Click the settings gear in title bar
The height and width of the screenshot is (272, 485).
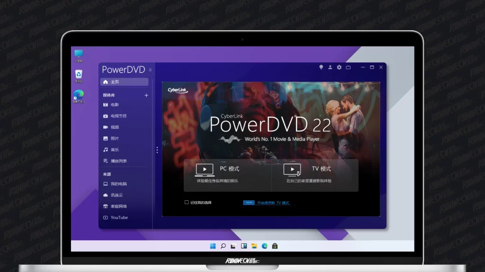(339, 68)
